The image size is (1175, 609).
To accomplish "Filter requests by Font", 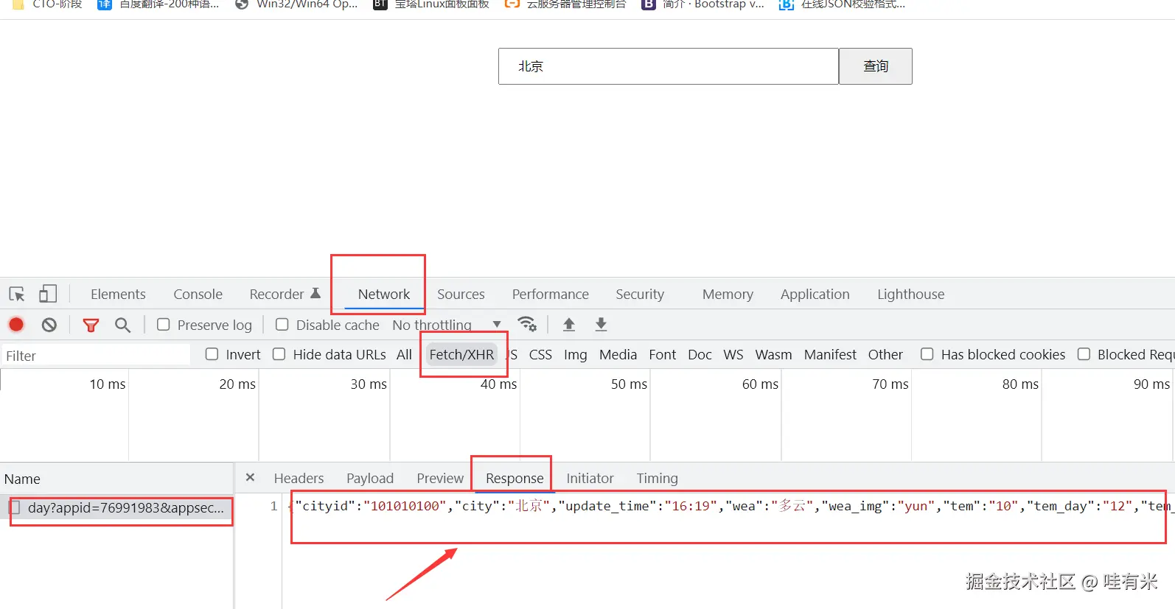I will tap(662, 354).
